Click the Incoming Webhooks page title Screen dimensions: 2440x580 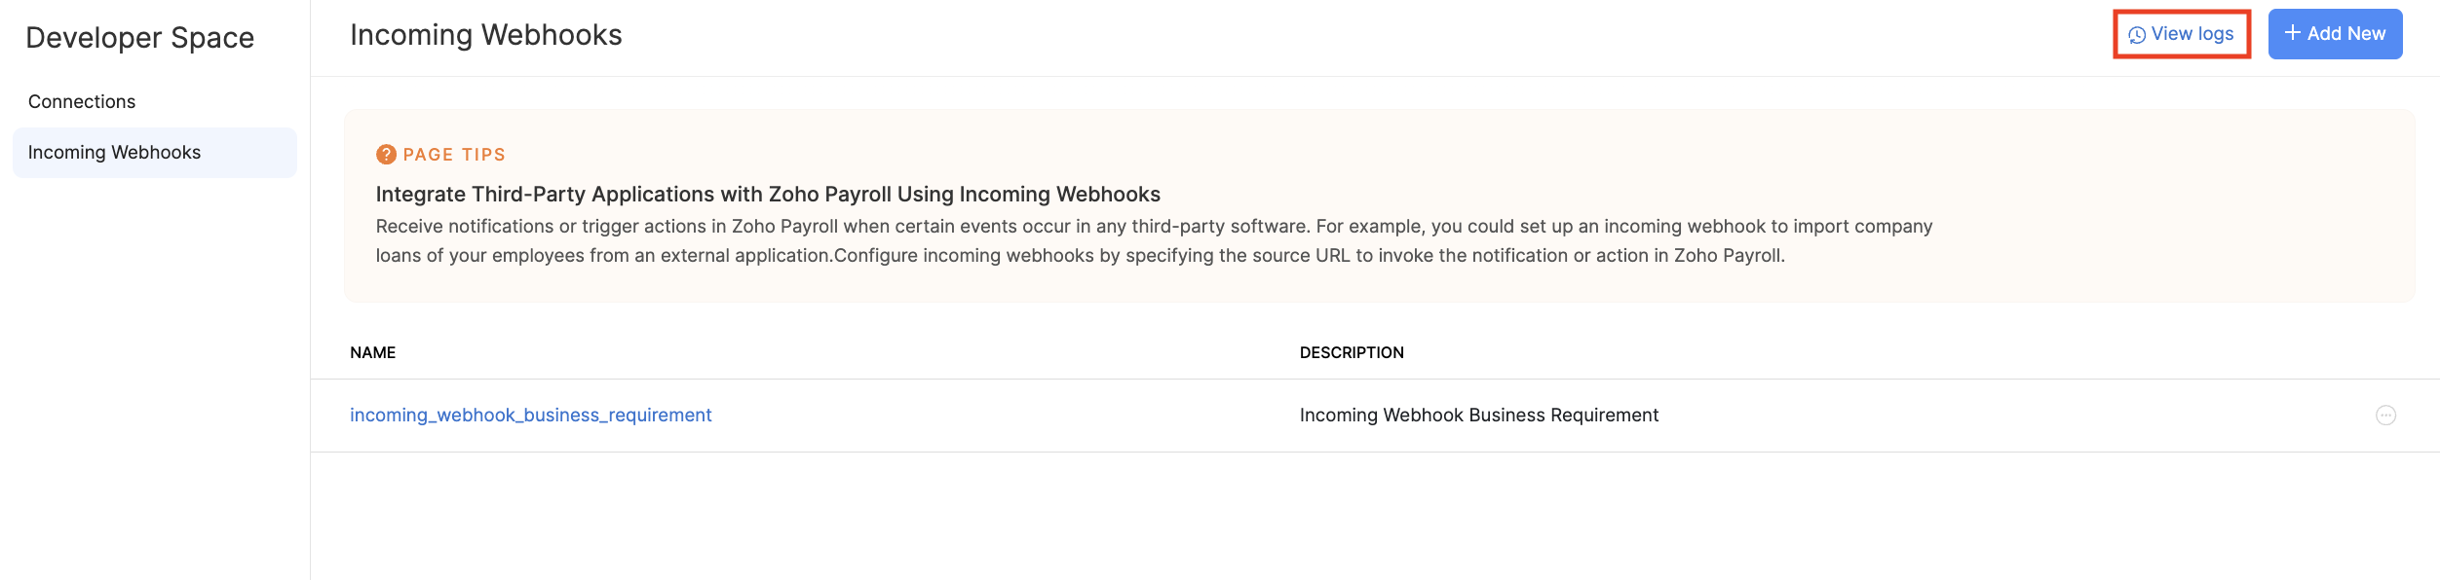pyautogui.click(x=486, y=35)
